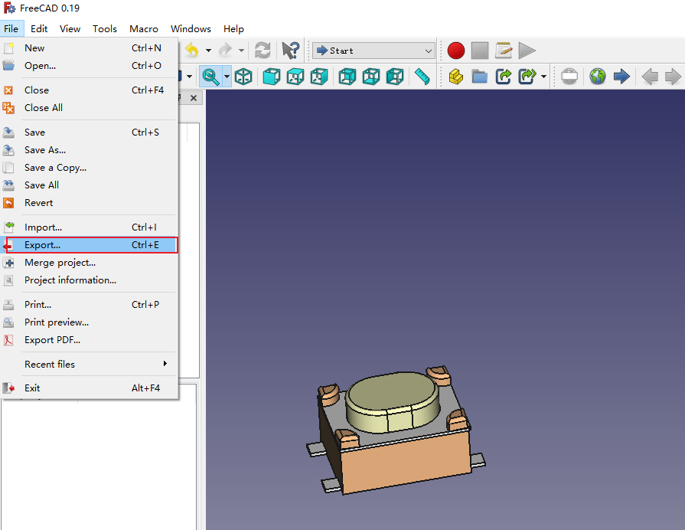Open the View menu
The image size is (685, 530).
[x=70, y=29]
